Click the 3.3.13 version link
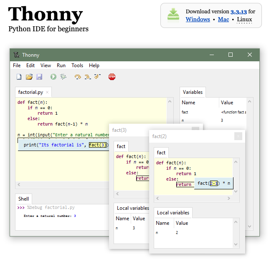The height and width of the screenshot is (259, 274). [x=238, y=12]
